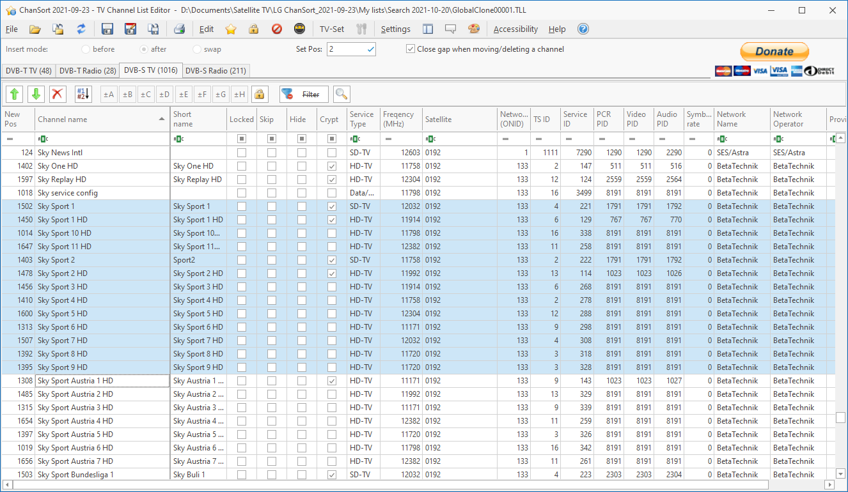Open filter operator for Service Type column
The height and width of the screenshot is (492, 848).
pyautogui.click(x=355, y=139)
